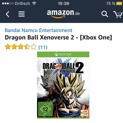Open the search magnifier icon
The height and width of the screenshot is (123, 123).
[105, 14]
